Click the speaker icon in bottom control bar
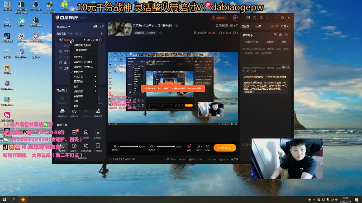Viewport: 362px width, 203px height. 152,146
